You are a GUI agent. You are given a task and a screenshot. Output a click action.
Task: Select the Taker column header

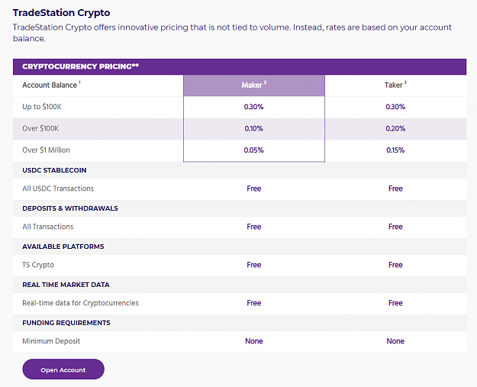(x=395, y=85)
